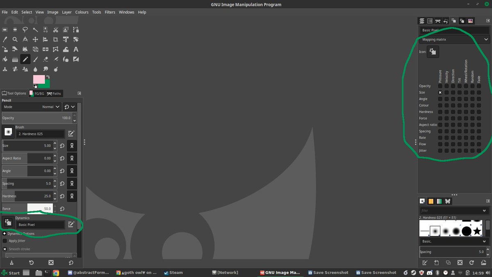Image resolution: width=492 pixels, height=277 pixels.
Task: Uncheck the Smooth stroke option
Action: (5, 249)
